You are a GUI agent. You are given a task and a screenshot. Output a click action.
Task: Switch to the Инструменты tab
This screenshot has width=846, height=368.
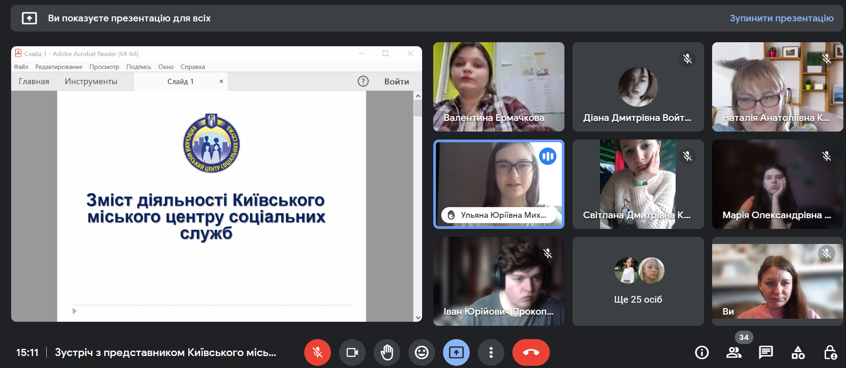coord(91,81)
